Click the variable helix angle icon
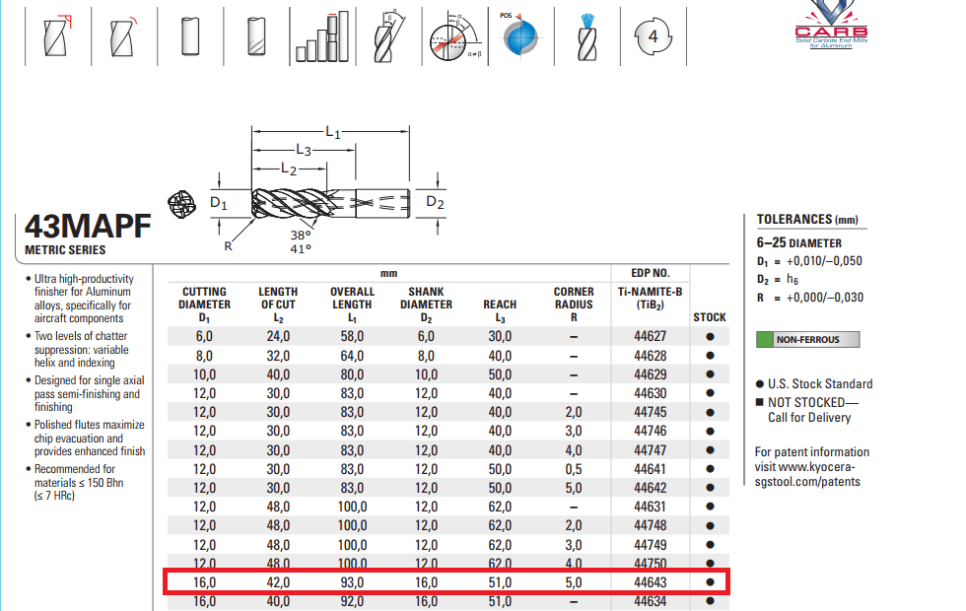 coord(388,36)
